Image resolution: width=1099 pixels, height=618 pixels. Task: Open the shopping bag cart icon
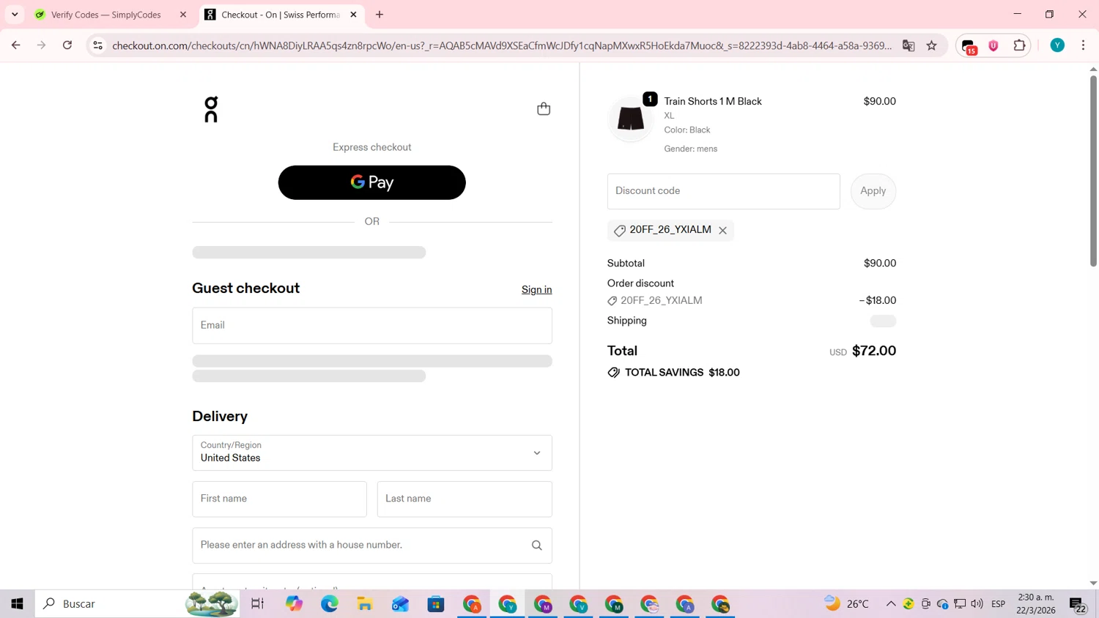click(x=544, y=108)
